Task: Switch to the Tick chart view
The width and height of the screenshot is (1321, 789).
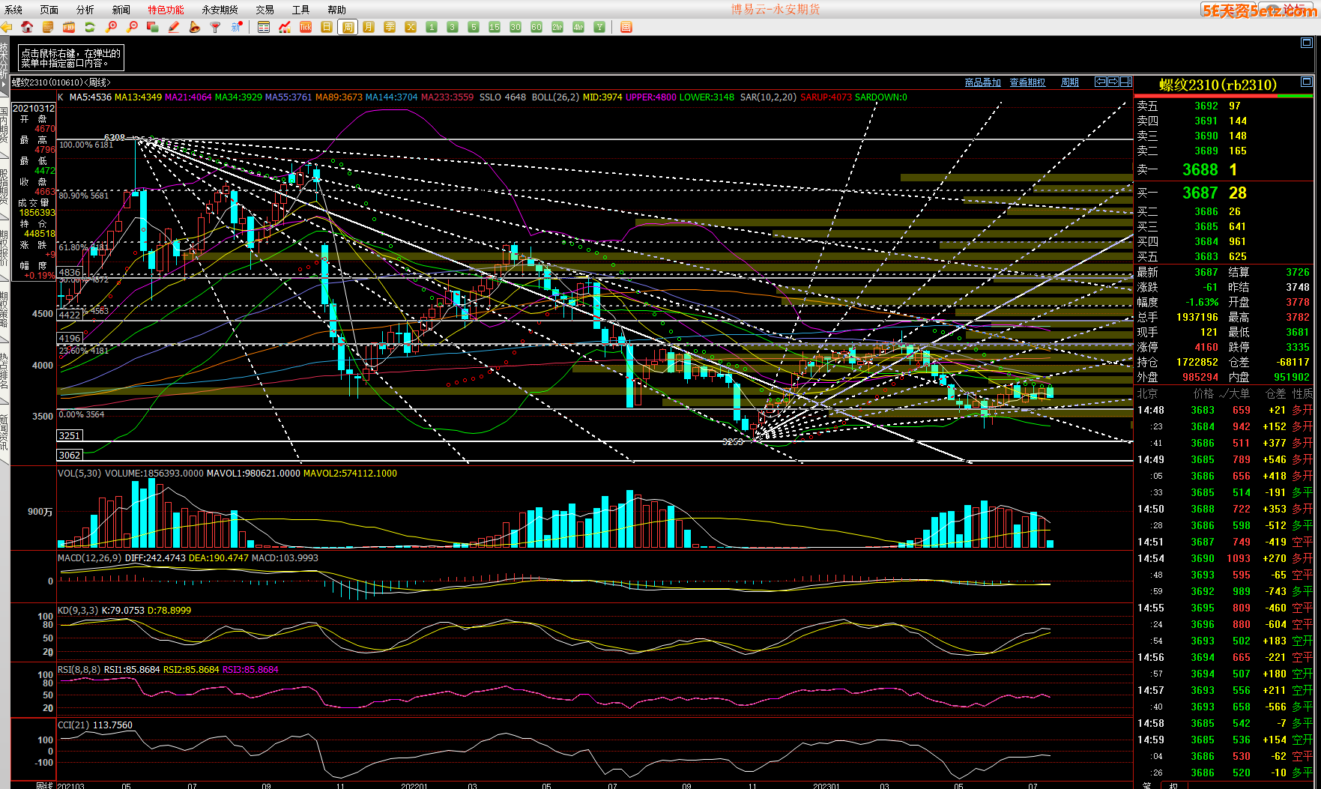Action: (306, 27)
